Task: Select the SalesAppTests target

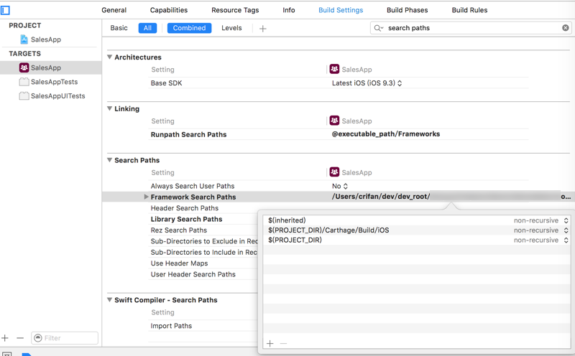Action: [x=54, y=82]
